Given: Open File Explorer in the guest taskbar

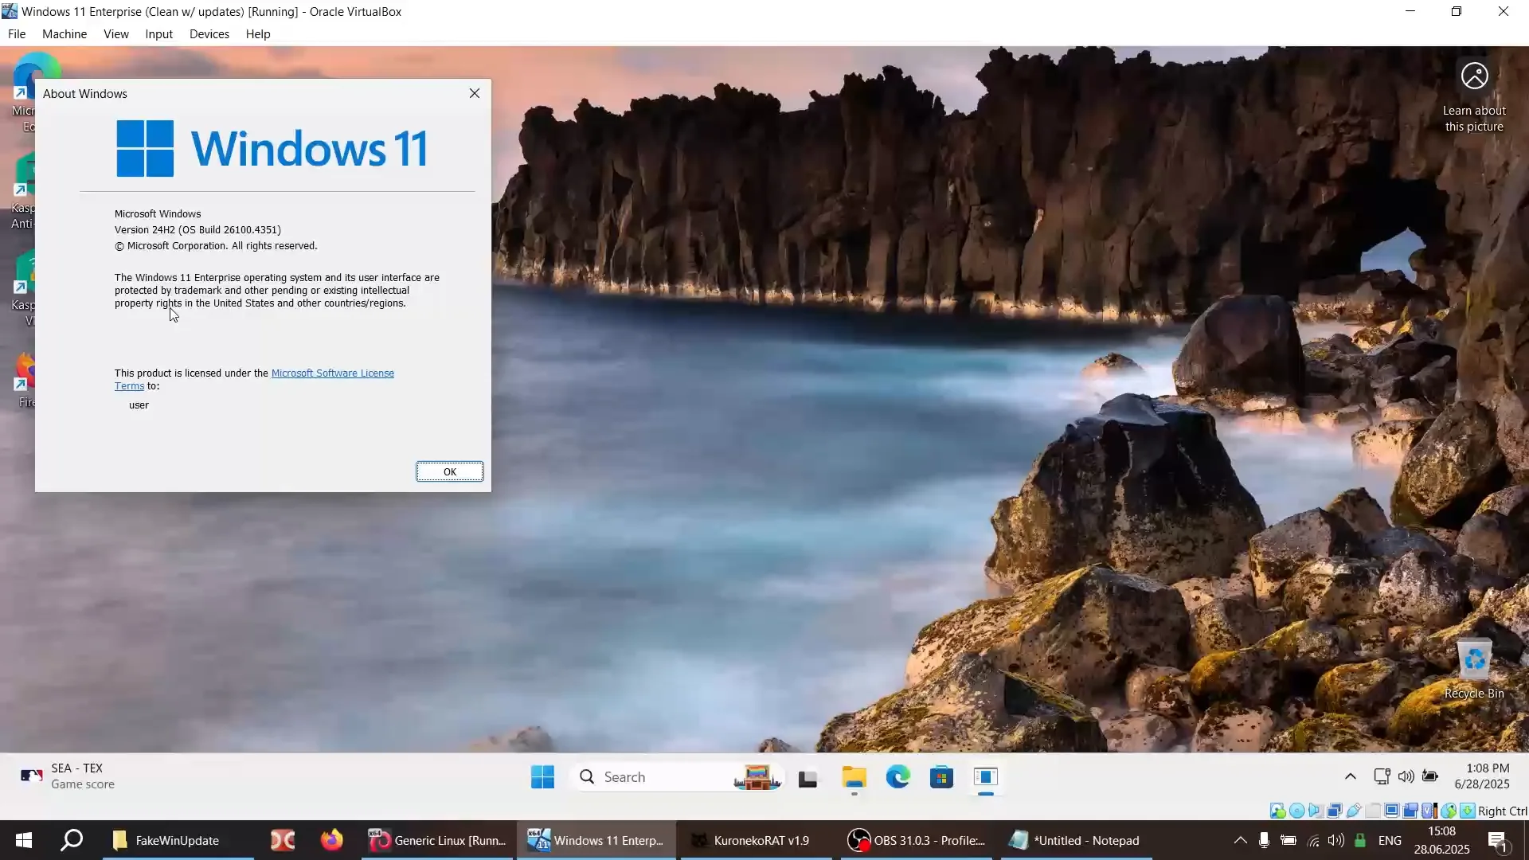Looking at the screenshot, I should click(854, 777).
